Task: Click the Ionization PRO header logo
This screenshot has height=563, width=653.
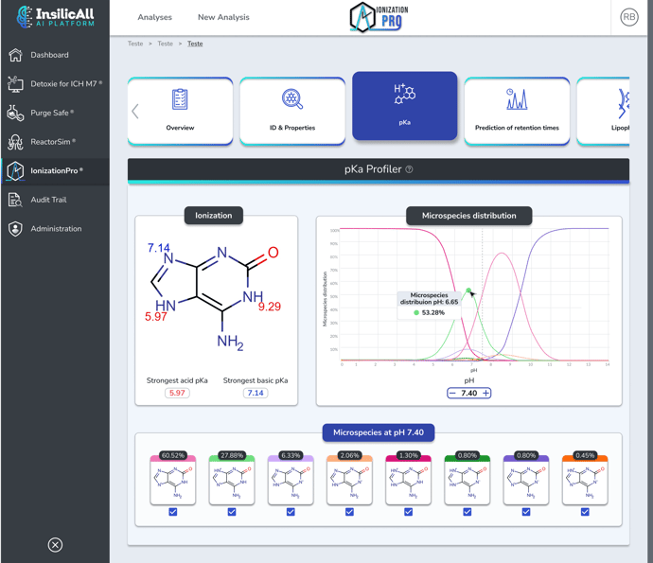Action: tap(379, 17)
